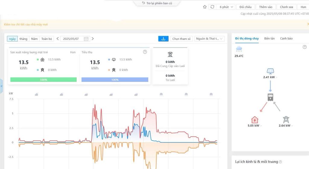Viewport: 309px width, 169px height.
Task: Click the blue download export button
Action: (x=163, y=39)
